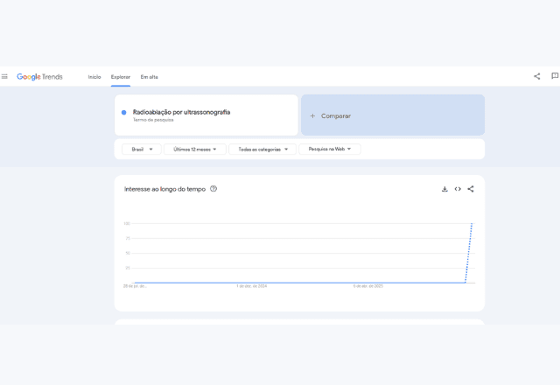Open the Últimos 12 meses time range dropdown
Image resolution: width=560 pixels, height=385 pixels.
tap(195, 150)
